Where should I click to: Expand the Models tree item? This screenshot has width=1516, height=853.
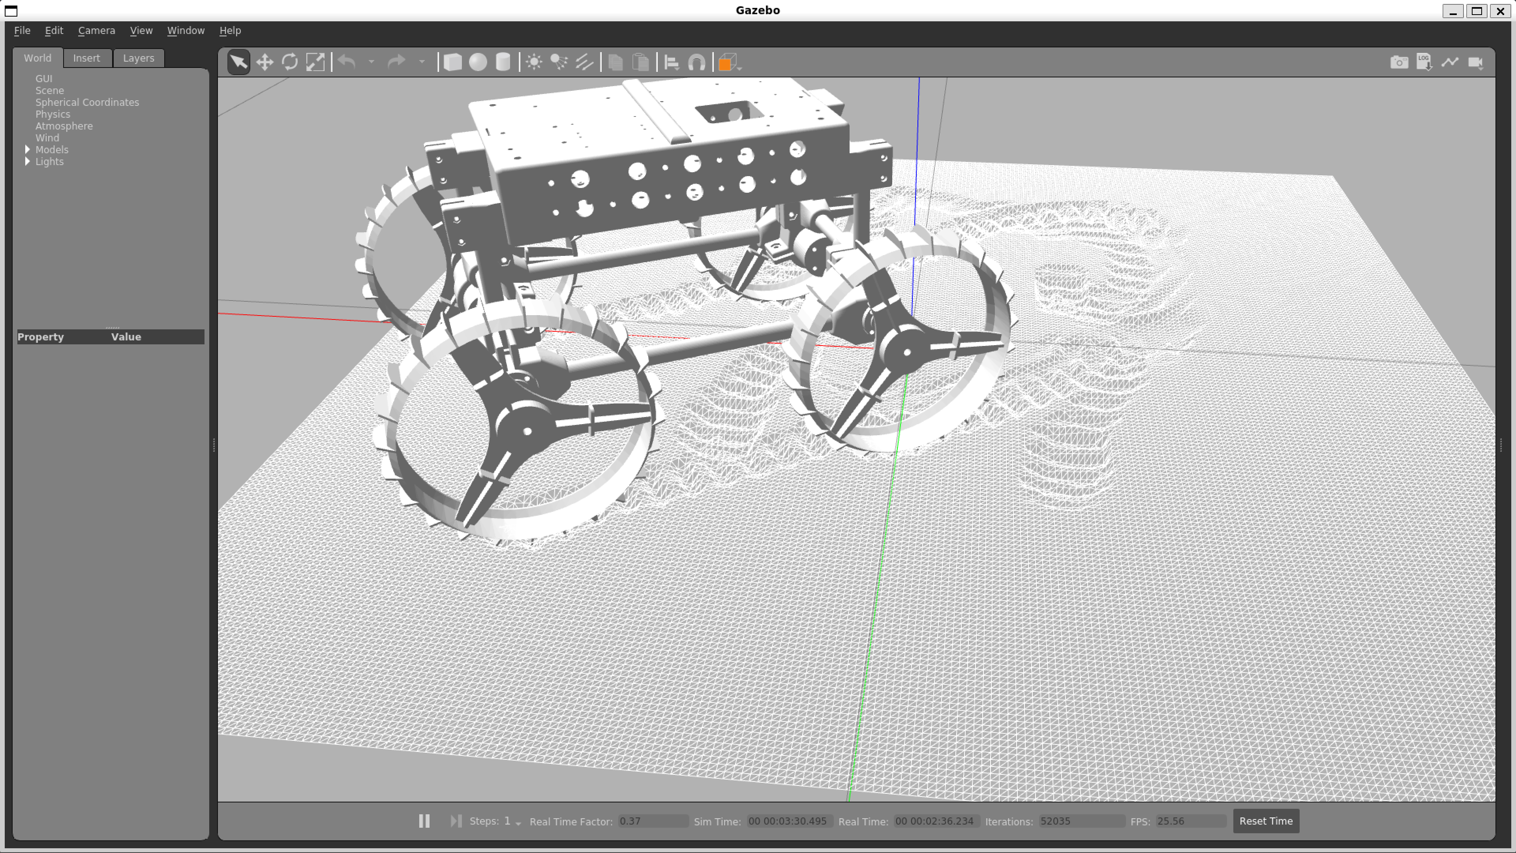click(x=28, y=150)
